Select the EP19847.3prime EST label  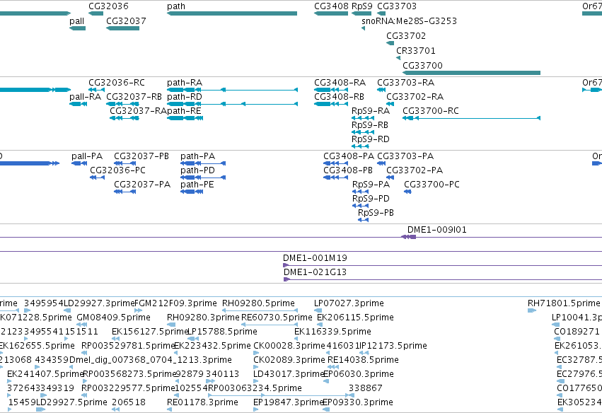click(x=289, y=402)
